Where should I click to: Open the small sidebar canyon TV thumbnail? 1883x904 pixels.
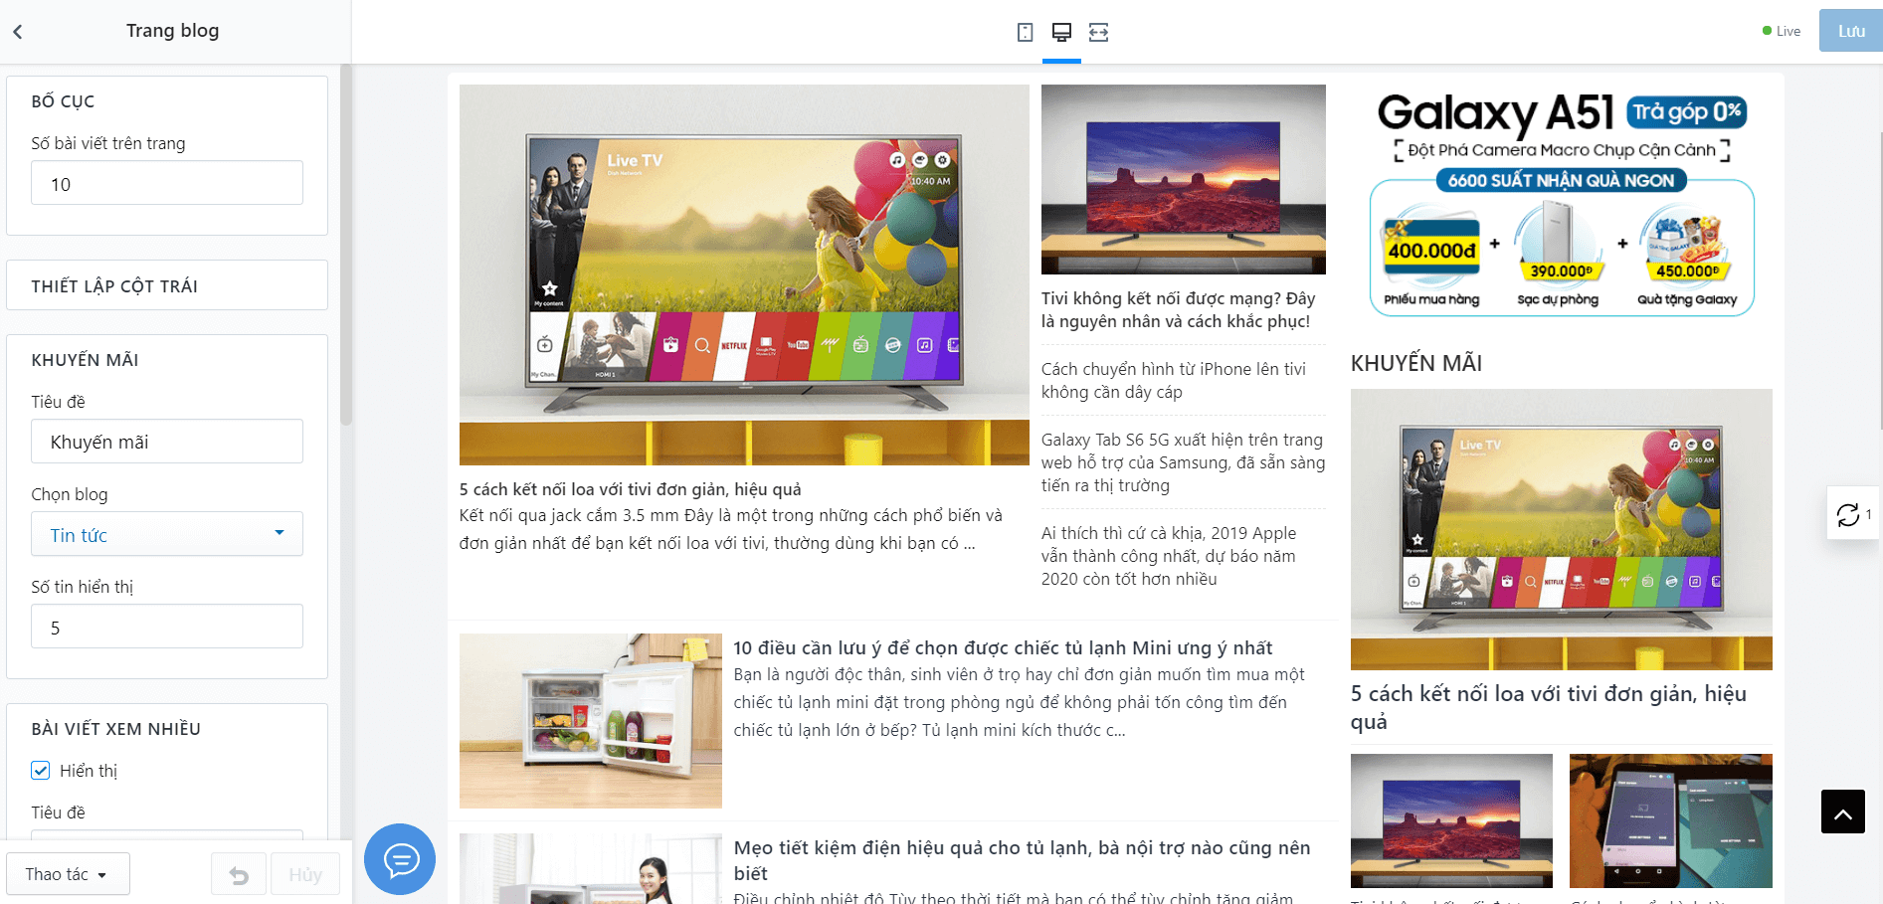point(1451,820)
